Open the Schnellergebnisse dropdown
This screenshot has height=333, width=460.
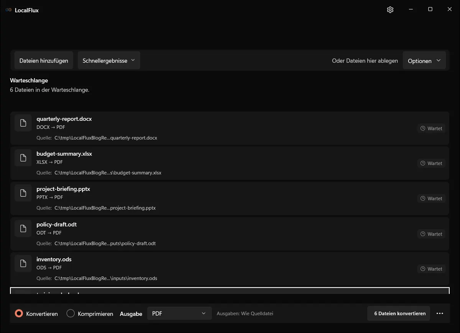point(109,61)
